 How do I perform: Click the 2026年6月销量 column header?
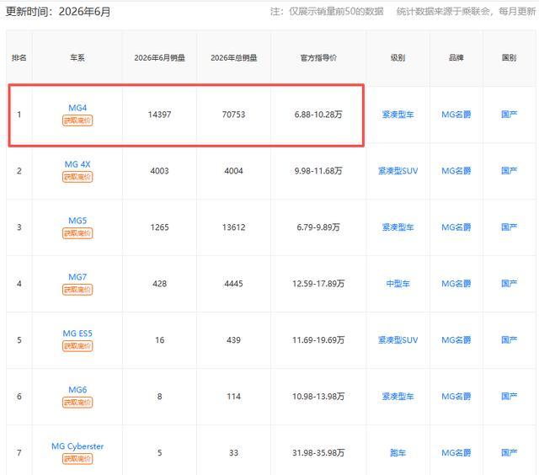tap(159, 58)
